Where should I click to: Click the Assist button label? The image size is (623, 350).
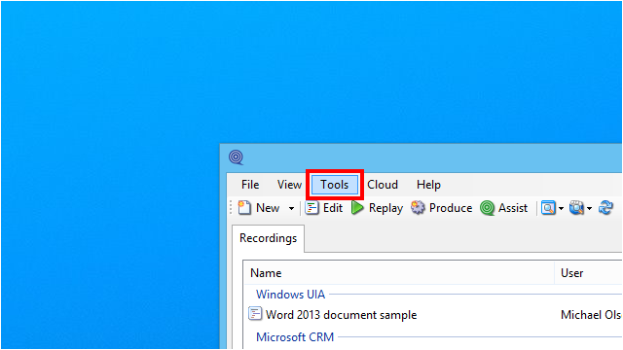coord(513,208)
